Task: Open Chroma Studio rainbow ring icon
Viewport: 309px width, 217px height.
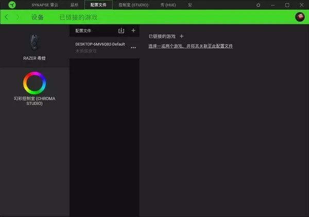Action: tap(35, 83)
